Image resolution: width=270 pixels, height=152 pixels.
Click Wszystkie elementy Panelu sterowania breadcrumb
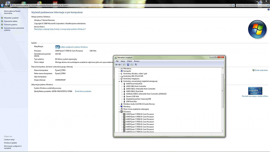45,5
